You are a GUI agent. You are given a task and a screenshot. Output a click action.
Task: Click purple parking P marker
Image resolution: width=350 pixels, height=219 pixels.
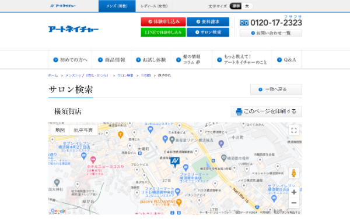(x=221, y=144)
